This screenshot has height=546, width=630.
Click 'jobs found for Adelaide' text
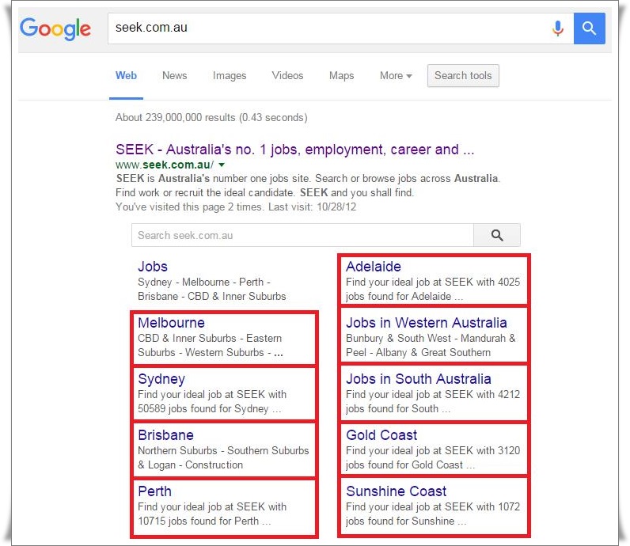tap(399, 296)
